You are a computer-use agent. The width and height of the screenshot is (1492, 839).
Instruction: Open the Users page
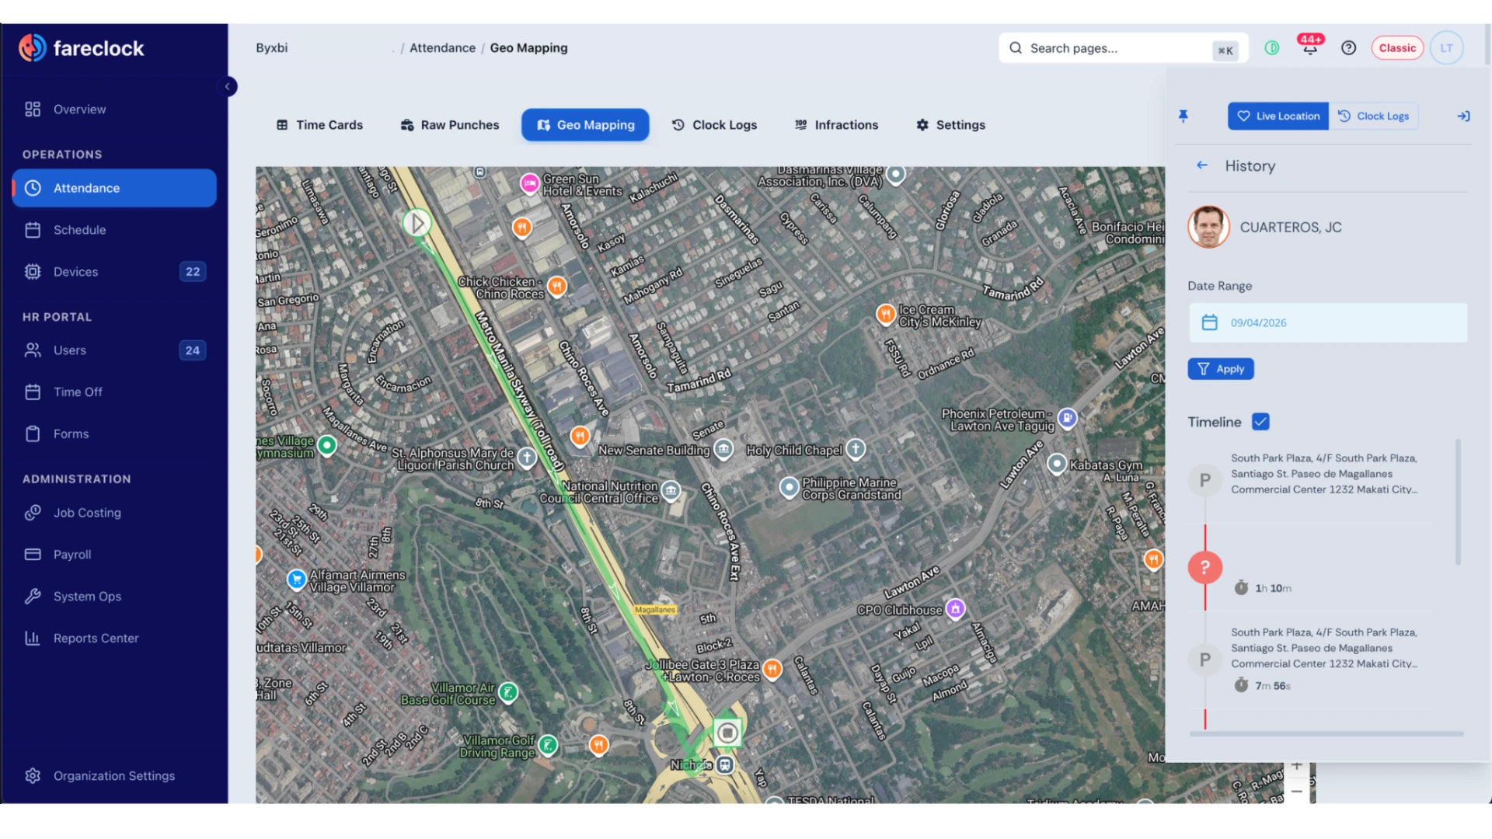113,350
